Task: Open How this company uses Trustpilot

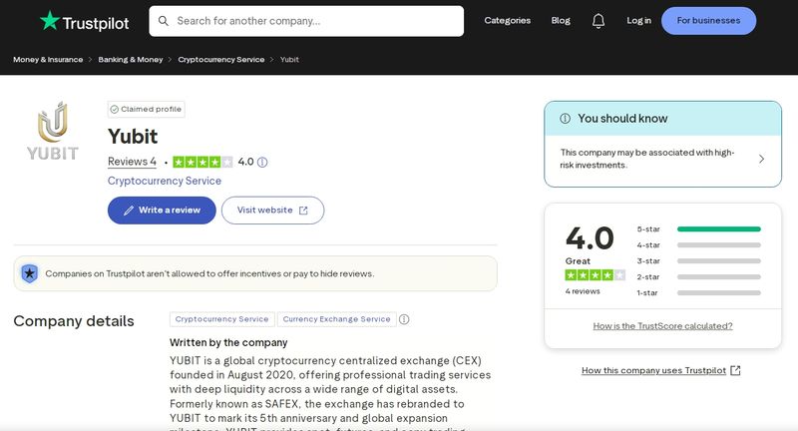Action: [661, 370]
